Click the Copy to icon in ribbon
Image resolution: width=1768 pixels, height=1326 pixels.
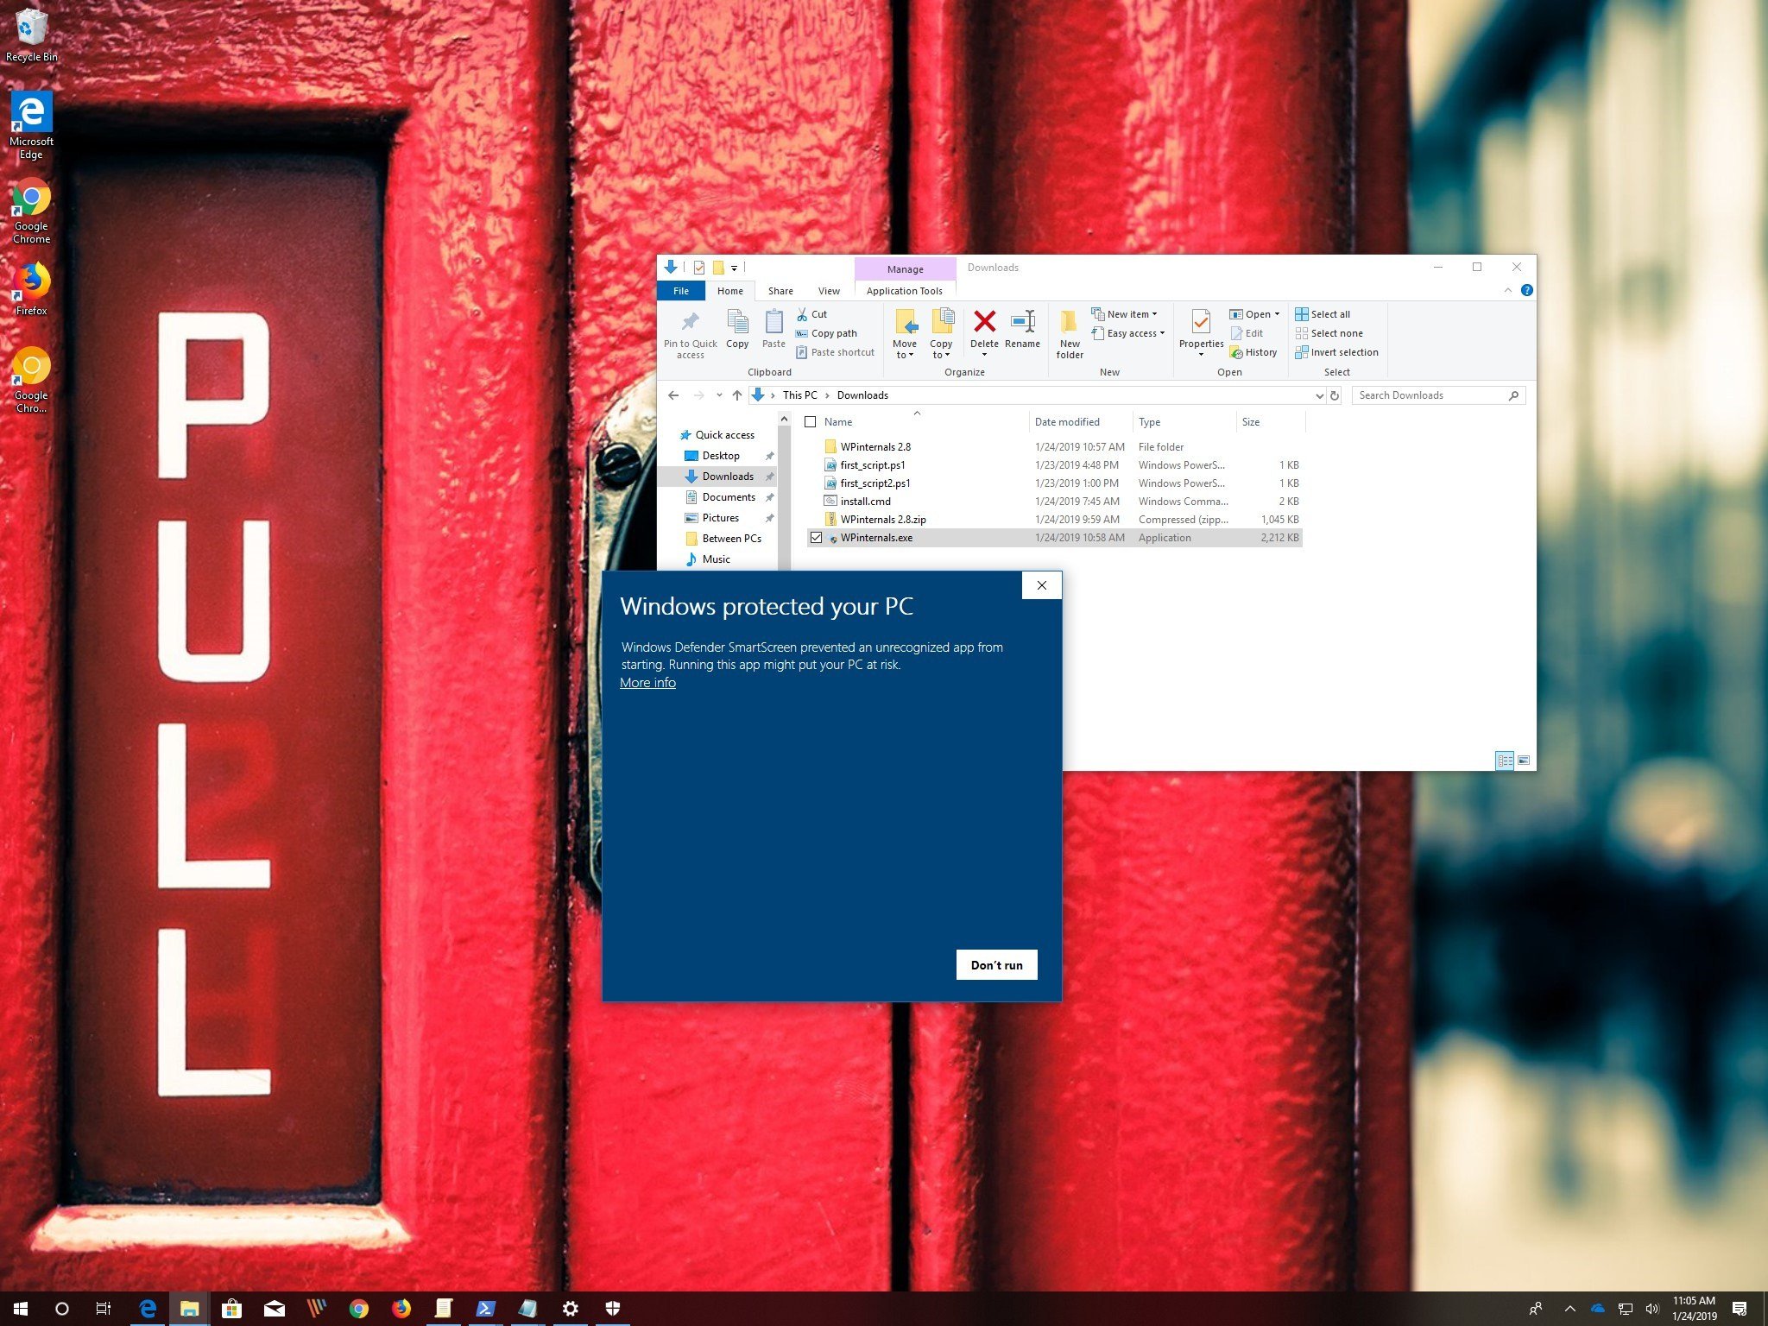point(943,334)
